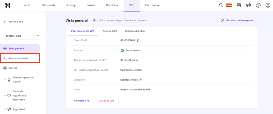The image size is (273, 114).
Task: Click the home breadcrumb icon
Action: 94,20
